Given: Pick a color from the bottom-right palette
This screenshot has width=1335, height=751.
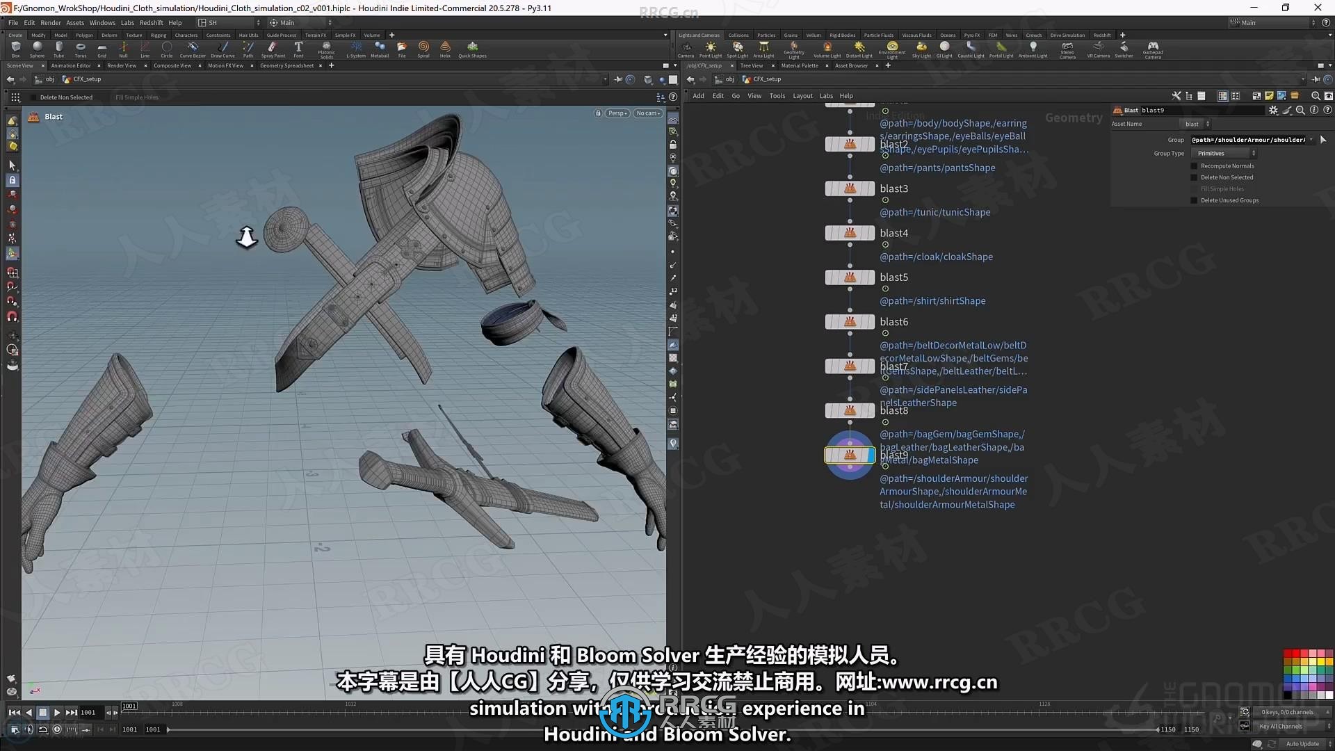Looking at the screenshot, I should click(x=1308, y=675).
